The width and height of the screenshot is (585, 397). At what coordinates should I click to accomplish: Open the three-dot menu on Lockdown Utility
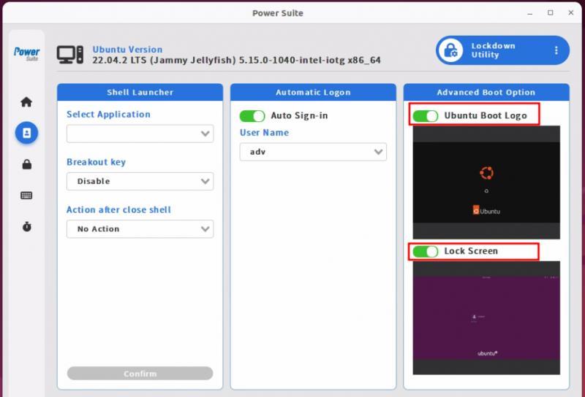(556, 50)
